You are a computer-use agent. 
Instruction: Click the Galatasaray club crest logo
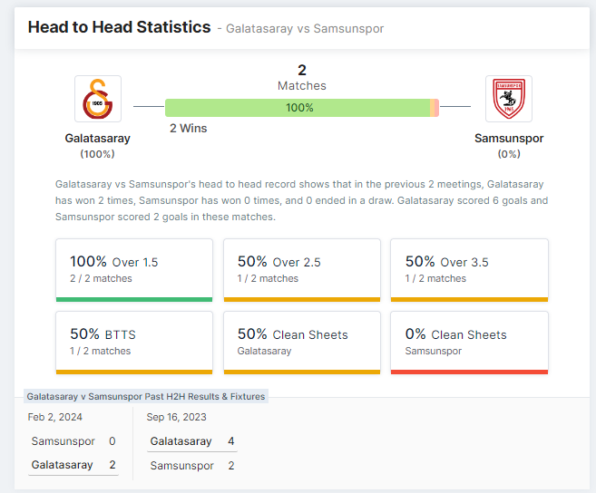pos(97,99)
